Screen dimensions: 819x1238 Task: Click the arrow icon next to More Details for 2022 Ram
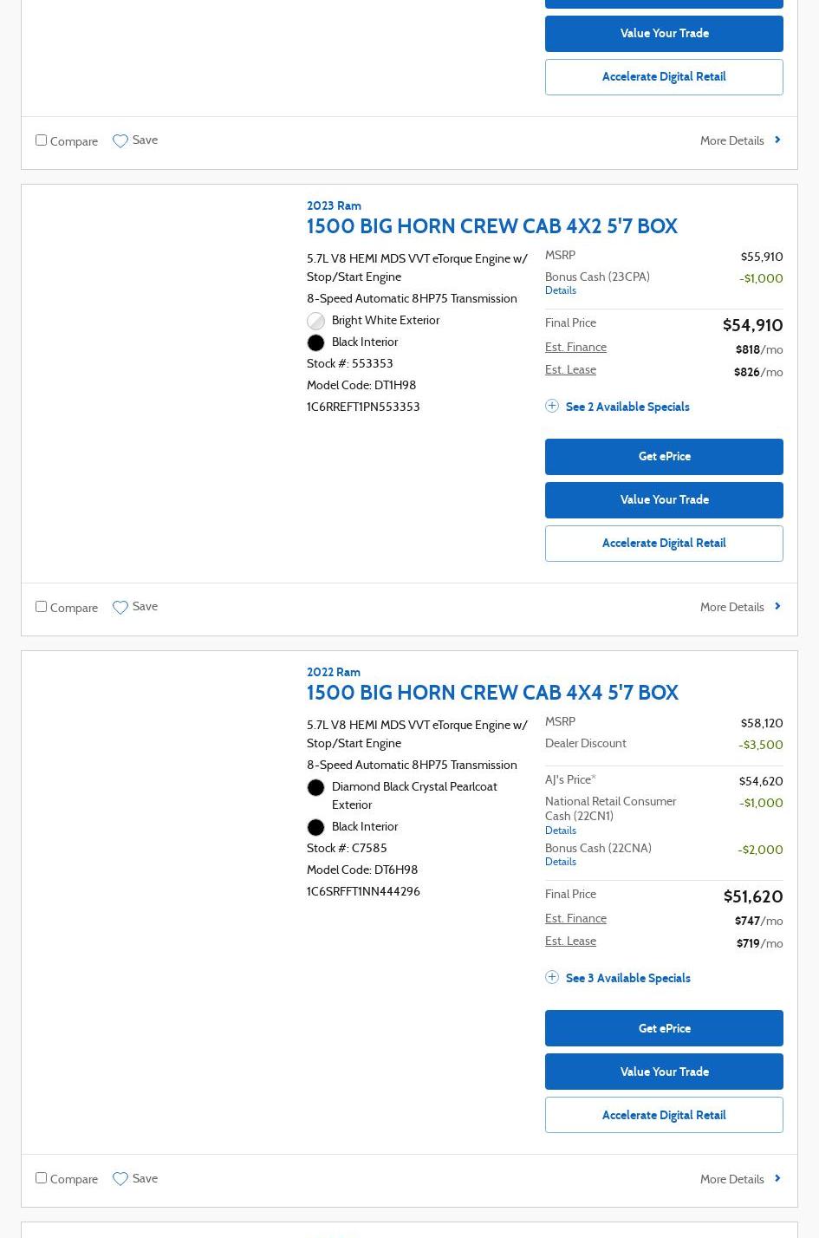point(777,1178)
